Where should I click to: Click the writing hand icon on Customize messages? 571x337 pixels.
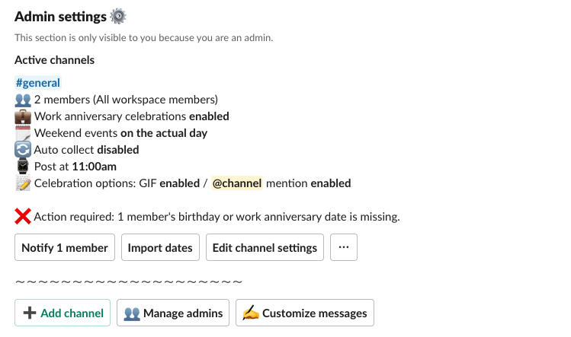coord(251,313)
